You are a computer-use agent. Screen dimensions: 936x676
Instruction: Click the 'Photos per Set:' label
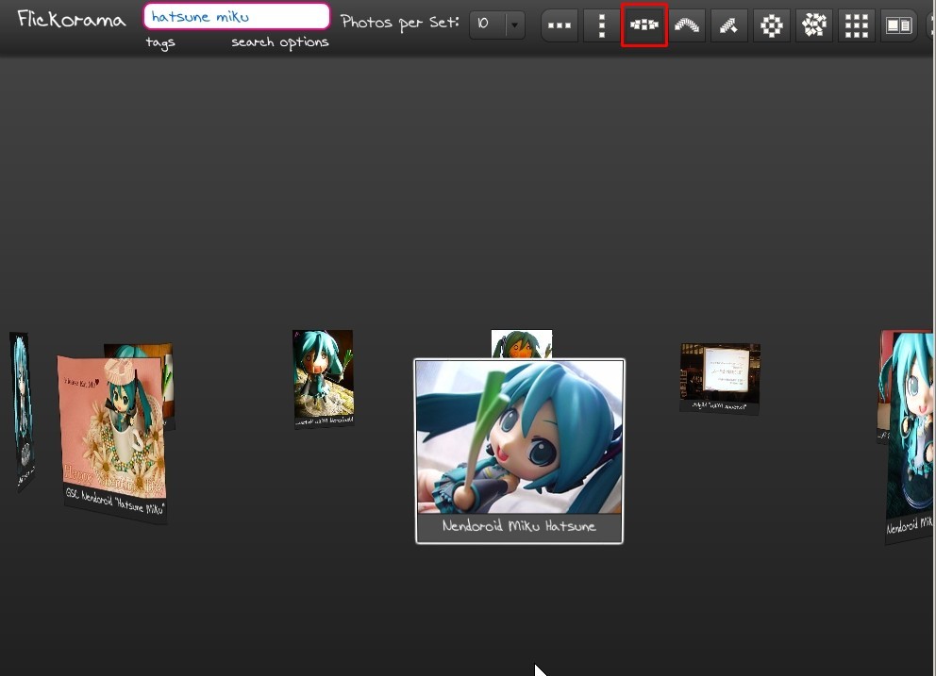[399, 24]
